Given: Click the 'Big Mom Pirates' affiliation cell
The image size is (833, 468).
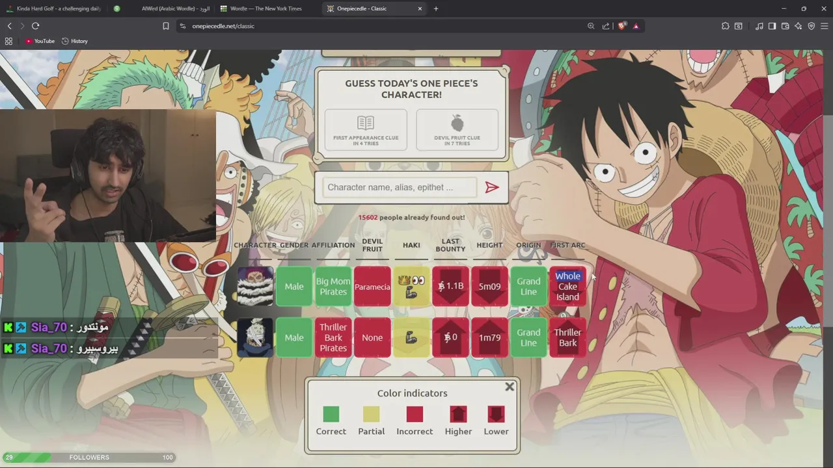Looking at the screenshot, I should click(x=333, y=287).
